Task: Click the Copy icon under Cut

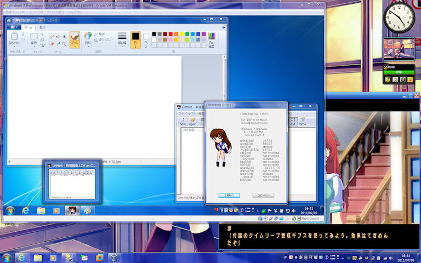Action: (23, 40)
